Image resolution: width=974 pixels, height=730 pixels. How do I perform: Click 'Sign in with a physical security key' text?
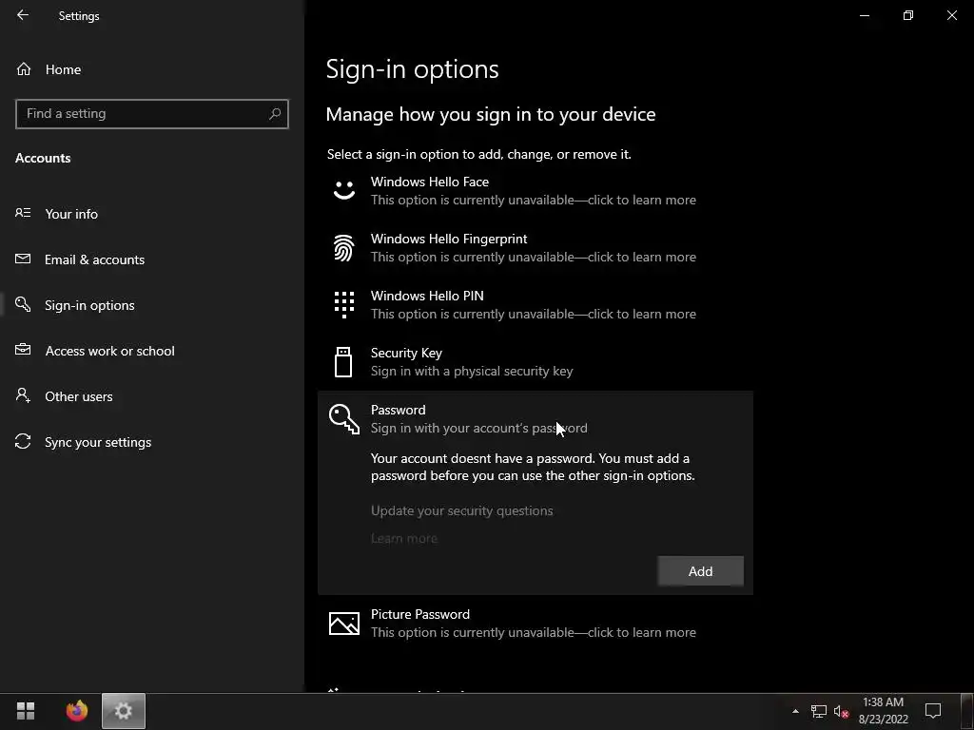(x=472, y=372)
